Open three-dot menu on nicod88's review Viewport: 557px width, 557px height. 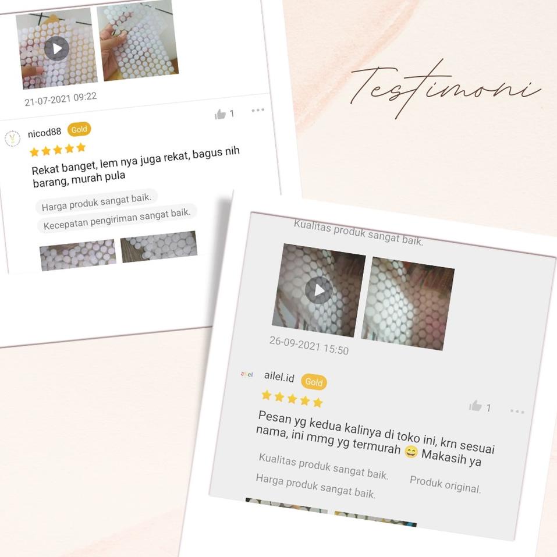click(258, 110)
